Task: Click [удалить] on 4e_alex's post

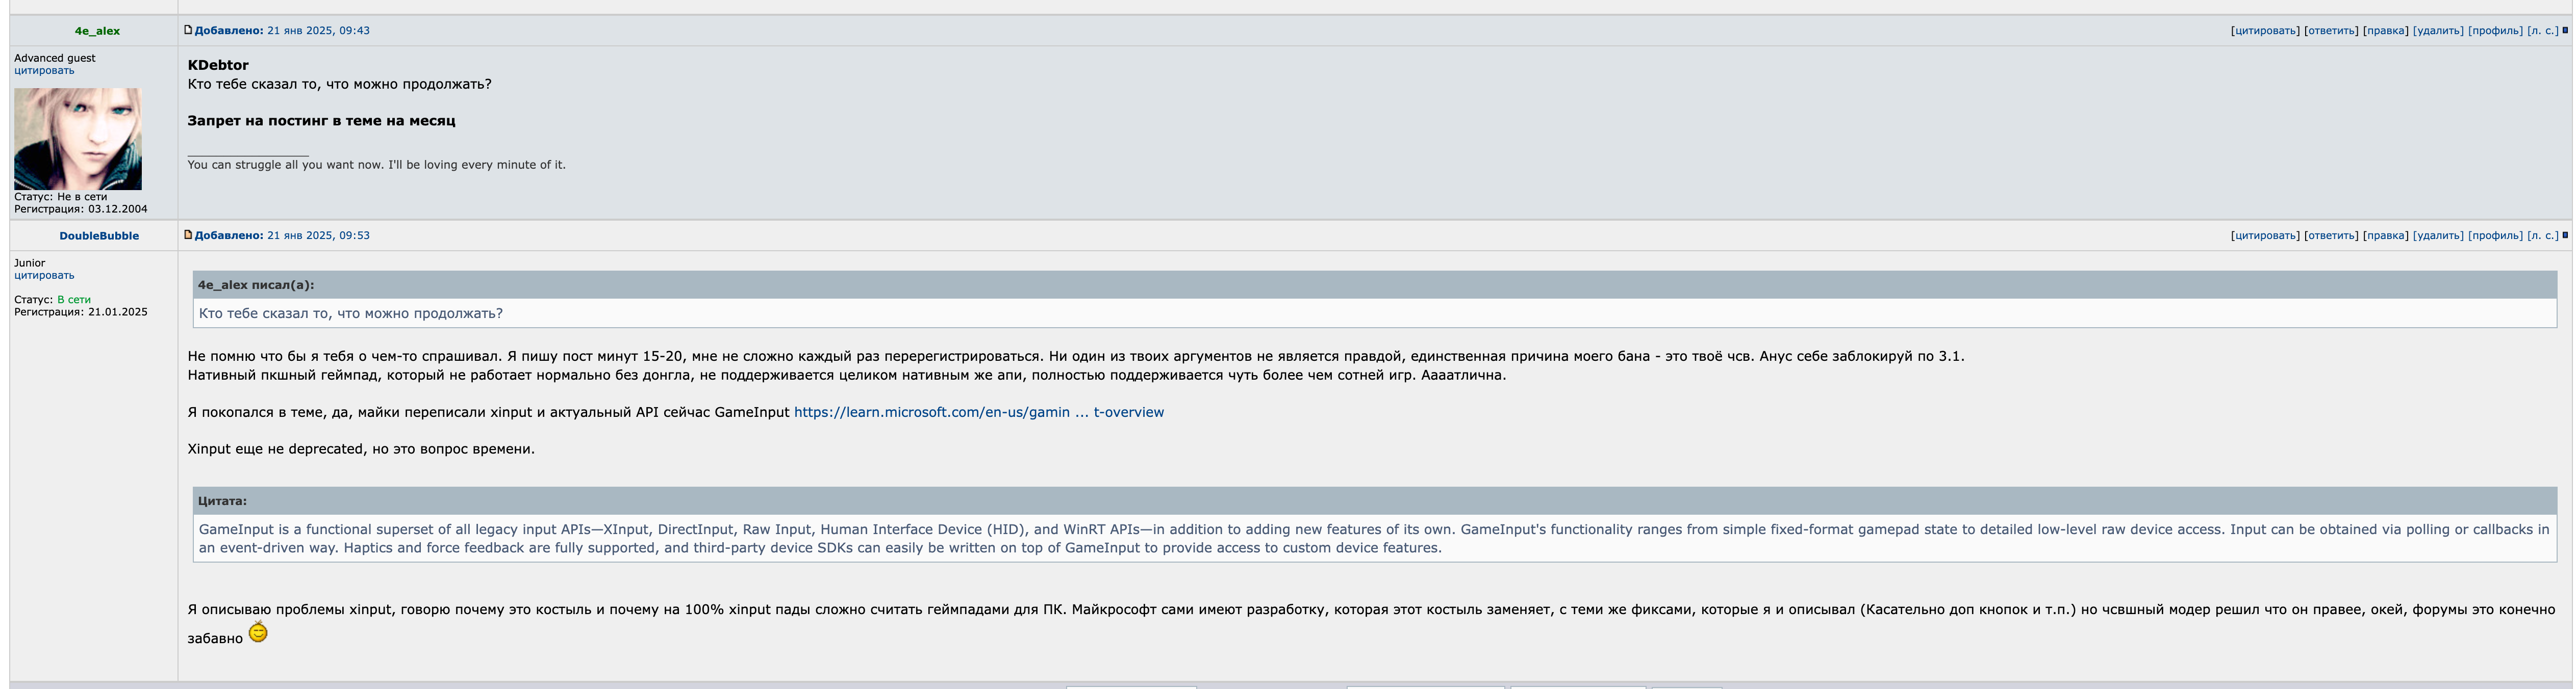Action: click(2438, 31)
